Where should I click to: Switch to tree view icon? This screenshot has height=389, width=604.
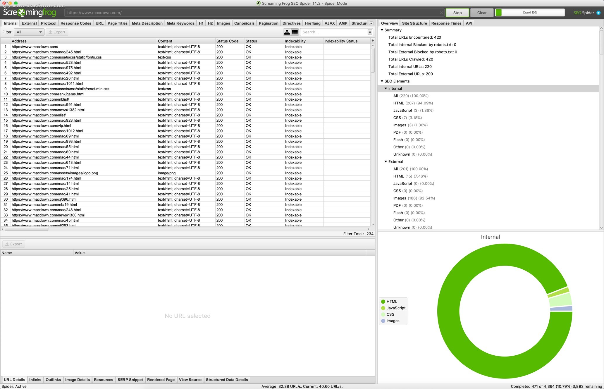(x=287, y=32)
